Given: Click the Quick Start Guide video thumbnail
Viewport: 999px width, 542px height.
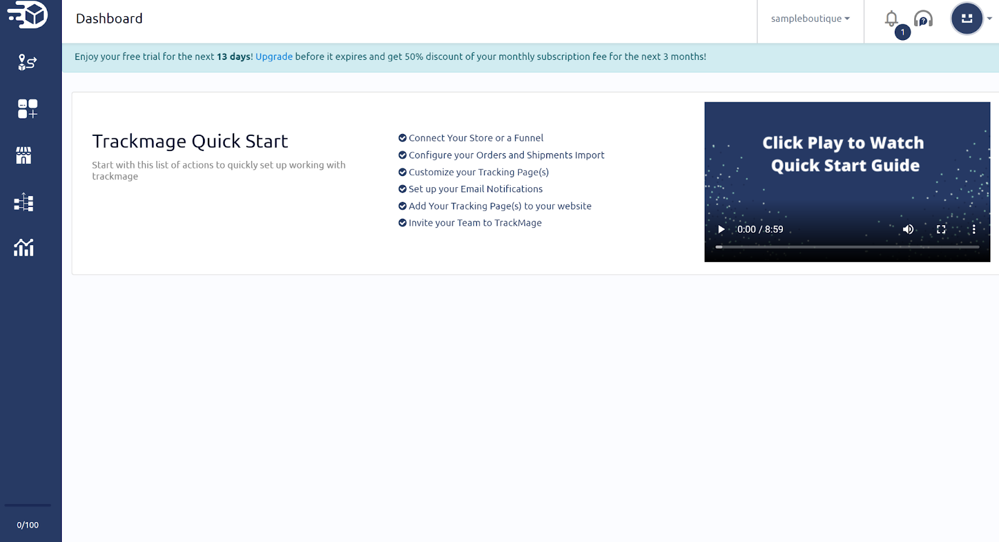Looking at the screenshot, I should (x=847, y=182).
